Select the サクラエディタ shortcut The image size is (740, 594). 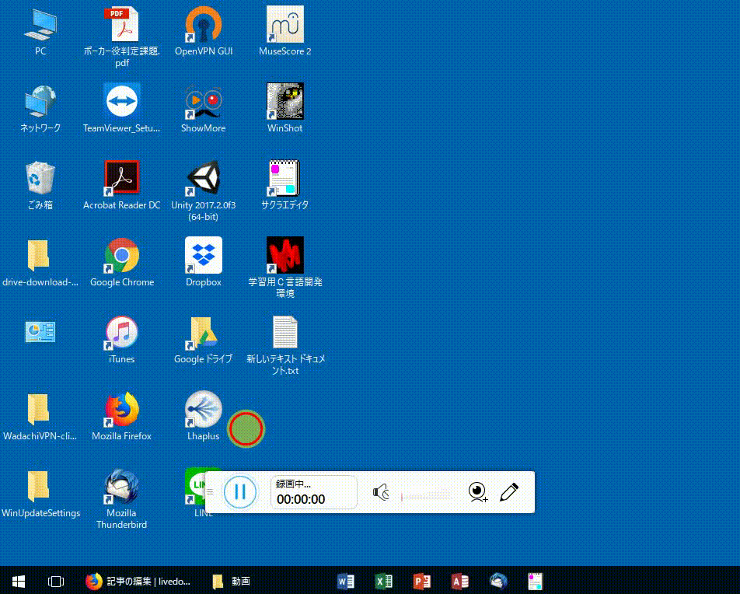(x=285, y=186)
